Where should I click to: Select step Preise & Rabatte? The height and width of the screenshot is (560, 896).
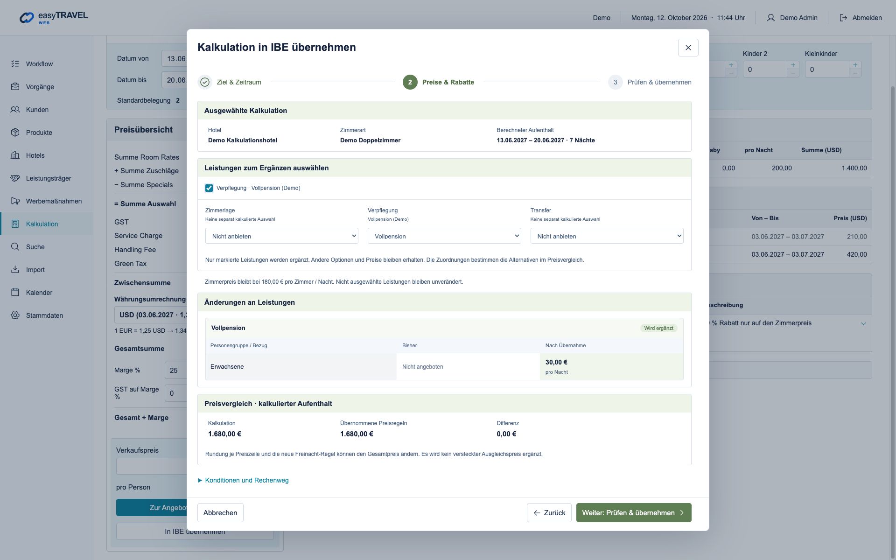(x=439, y=82)
